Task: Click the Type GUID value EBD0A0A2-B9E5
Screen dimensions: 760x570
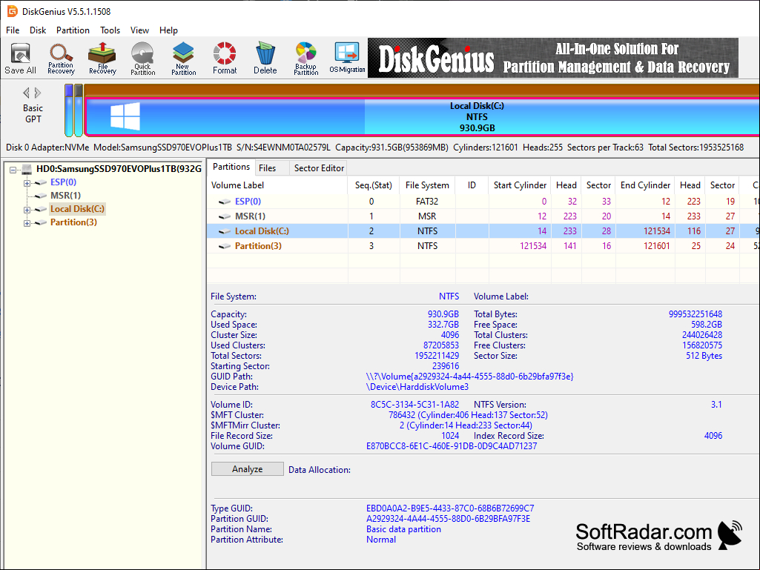Action: click(450, 508)
